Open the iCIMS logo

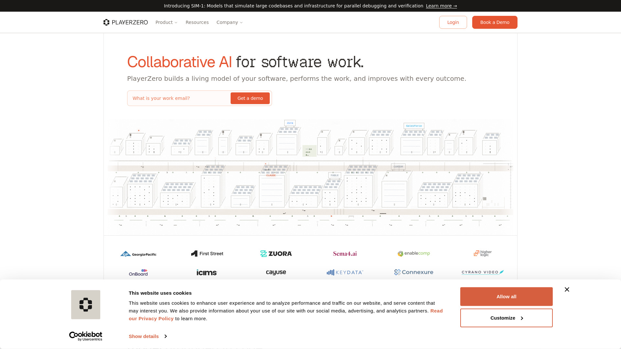coord(207,272)
